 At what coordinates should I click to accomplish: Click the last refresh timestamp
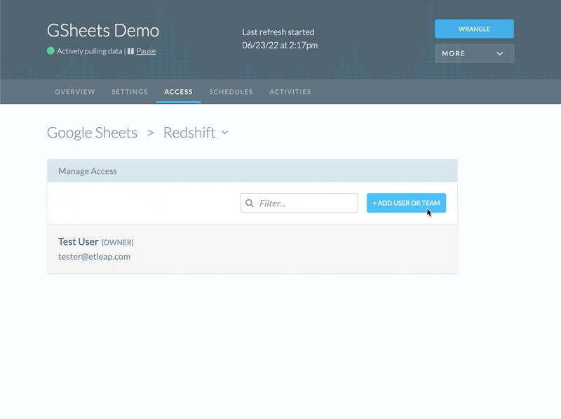click(x=280, y=45)
